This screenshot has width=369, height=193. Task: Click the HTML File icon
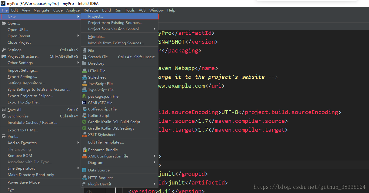coord(84,71)
